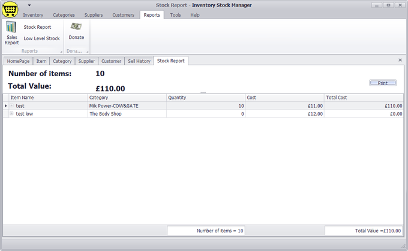Click the footer 'Total Value =£110.00' summary
The image size is (408, 251).
pyautogui.click(x=364, y=231)
